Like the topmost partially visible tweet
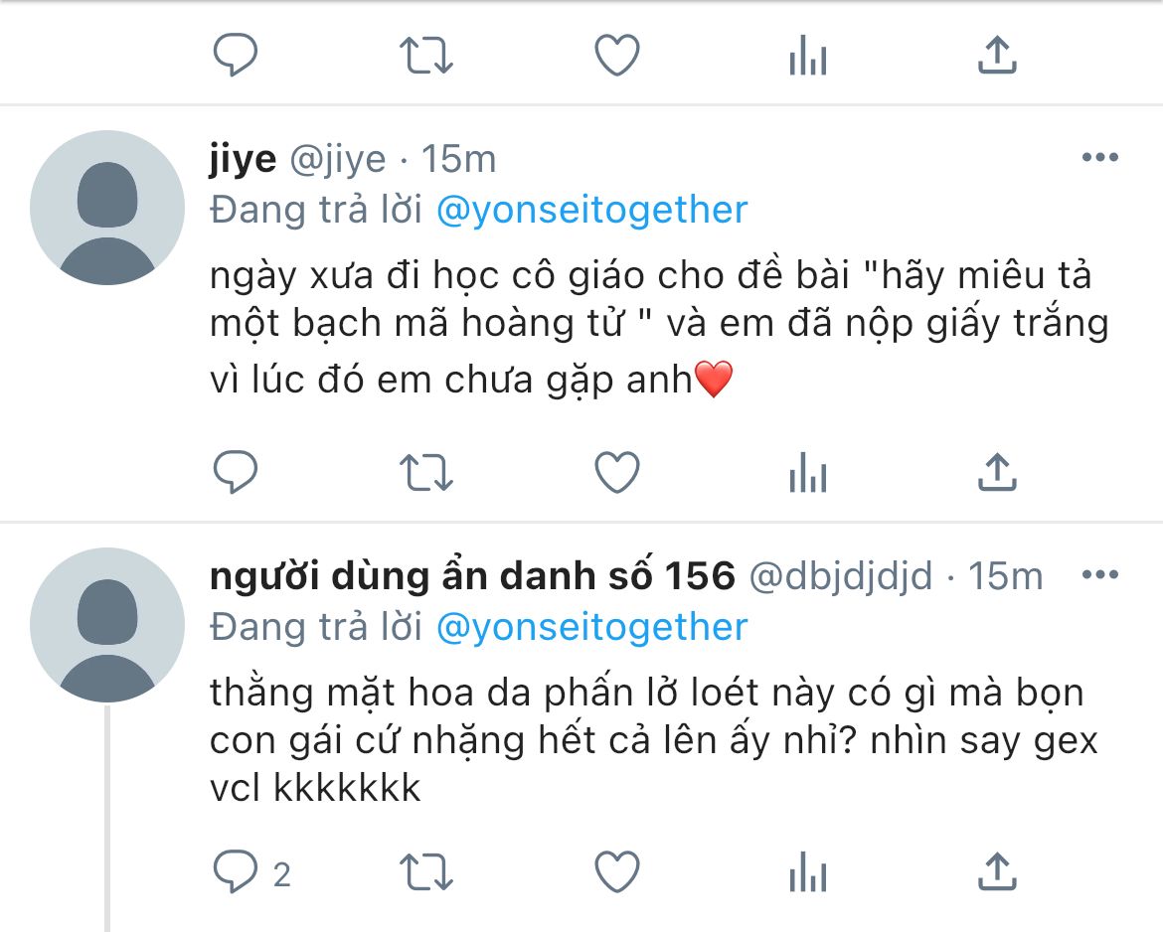Viewport: 1163px width, 932px height. pos(617,56)
